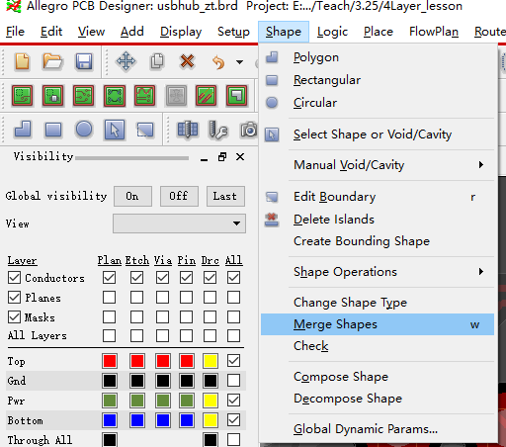Enable Gnd layer All checkbox
The height and width of the screenshot is (447, 506).
[x=233, y=381]
